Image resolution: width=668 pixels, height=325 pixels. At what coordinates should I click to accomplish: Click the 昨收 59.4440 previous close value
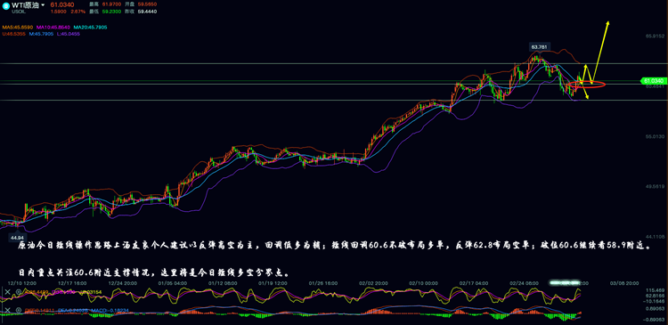(x=147, y=12)
